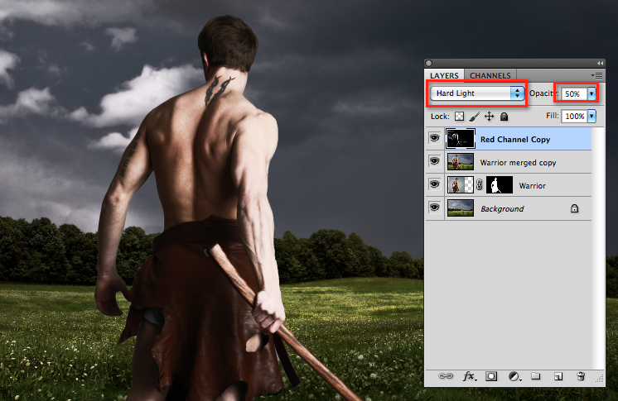Screen dimensions: 618x401
Task: Open the Fill slider arrow
Action: coord(591,116)
